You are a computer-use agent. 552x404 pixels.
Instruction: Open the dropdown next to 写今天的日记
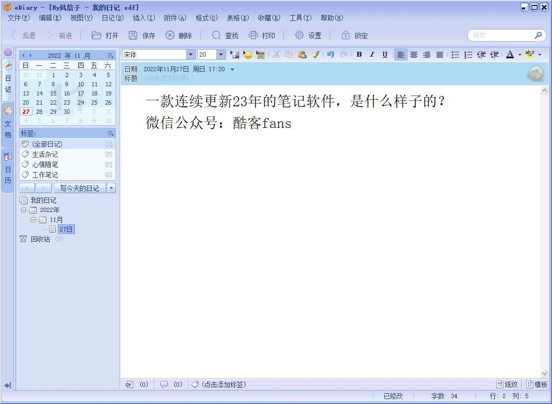(111, 188)
